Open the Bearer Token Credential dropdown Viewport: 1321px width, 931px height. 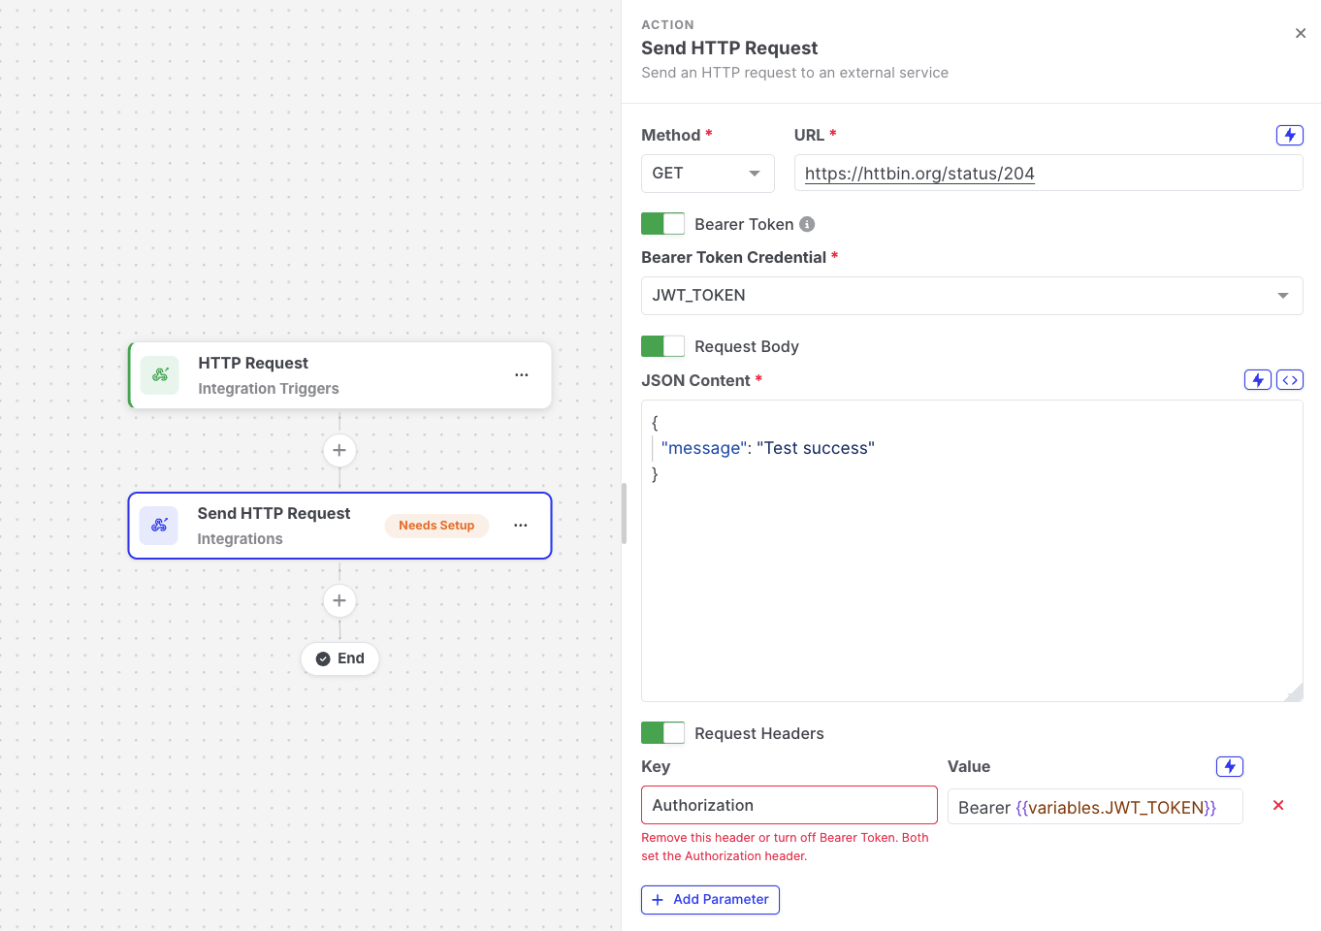click(x=972, y=296)
